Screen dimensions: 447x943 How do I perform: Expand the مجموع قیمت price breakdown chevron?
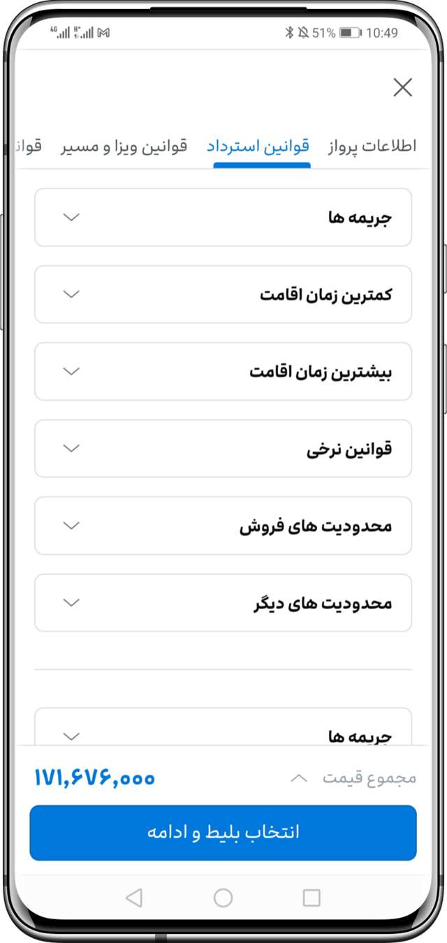click(298, 778)
